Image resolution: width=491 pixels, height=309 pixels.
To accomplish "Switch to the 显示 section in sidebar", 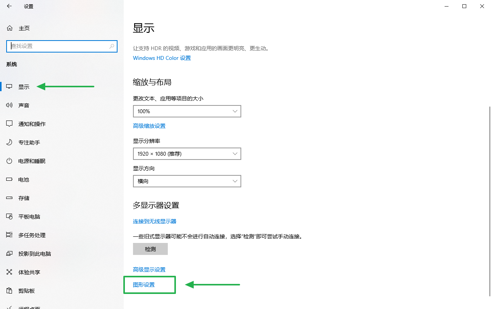I will 9,87.
